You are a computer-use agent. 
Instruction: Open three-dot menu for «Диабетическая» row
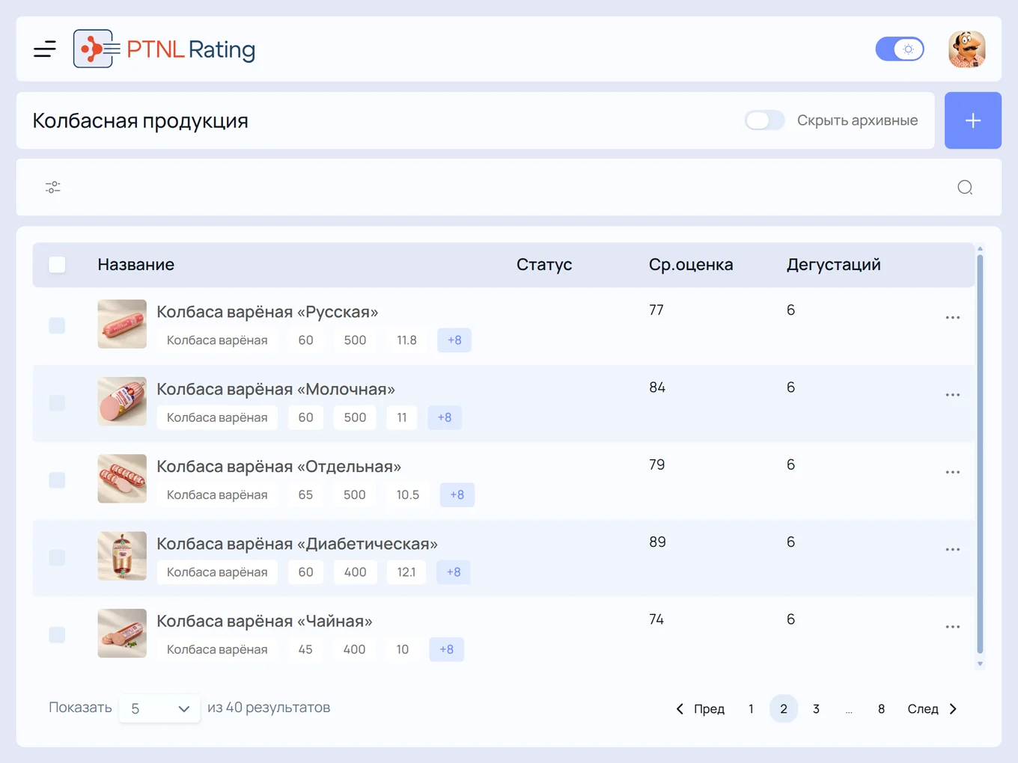click(952, 550)
